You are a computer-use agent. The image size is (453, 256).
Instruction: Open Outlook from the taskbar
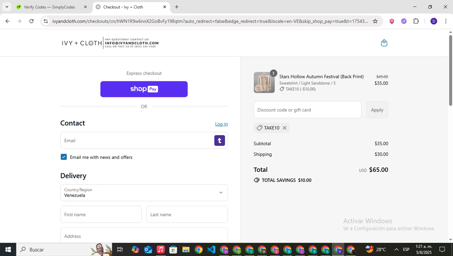tap(148, 249)
